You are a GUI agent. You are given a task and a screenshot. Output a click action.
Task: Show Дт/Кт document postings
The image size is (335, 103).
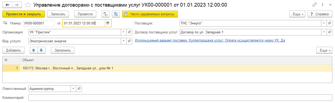tap(105, 14)
